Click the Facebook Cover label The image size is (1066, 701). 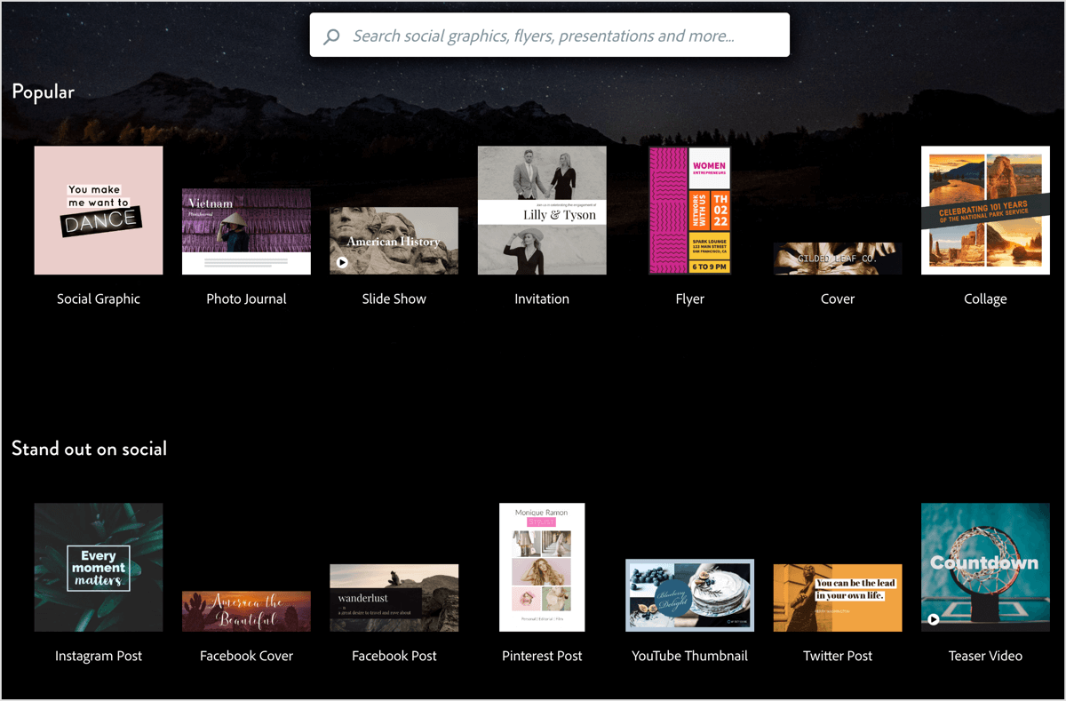coord(246,657)
